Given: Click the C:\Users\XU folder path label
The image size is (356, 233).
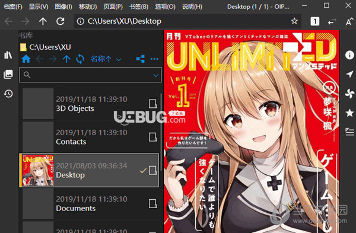Looking at the screenshot, I should 50,47.
